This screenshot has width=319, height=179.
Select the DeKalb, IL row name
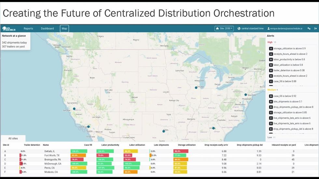(49, 151)
